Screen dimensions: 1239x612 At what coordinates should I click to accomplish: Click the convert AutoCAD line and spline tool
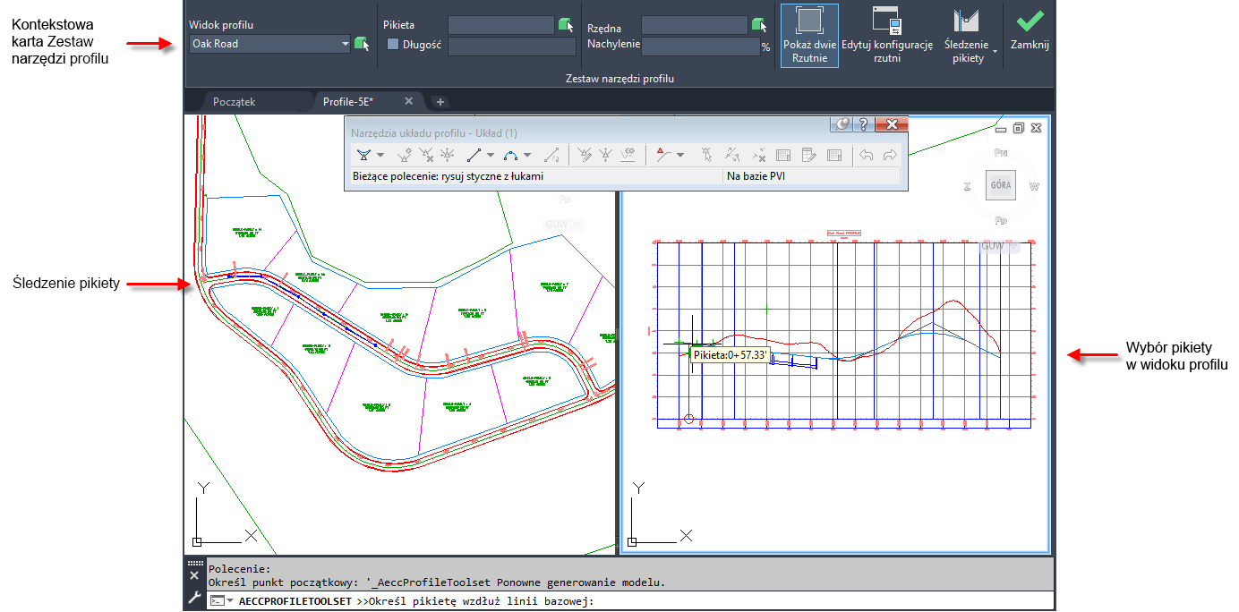(552, 155)
